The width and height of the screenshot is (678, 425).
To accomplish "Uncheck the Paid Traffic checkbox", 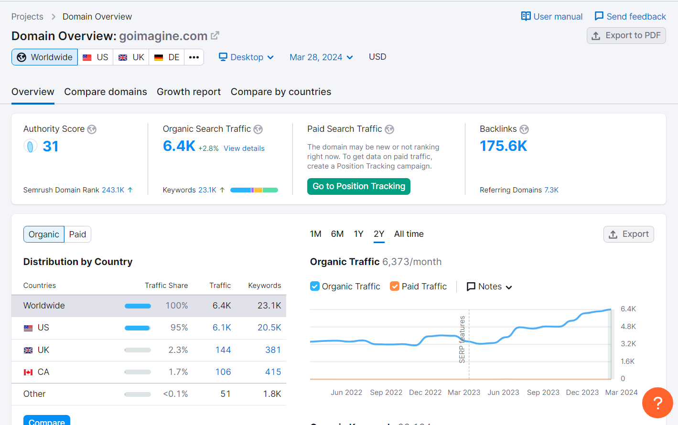I will tap(395, 286).
